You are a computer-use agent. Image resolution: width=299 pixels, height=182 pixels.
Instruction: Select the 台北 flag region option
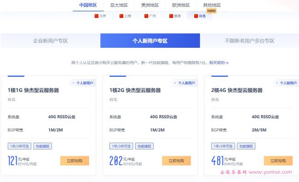(x=200, y=16)
